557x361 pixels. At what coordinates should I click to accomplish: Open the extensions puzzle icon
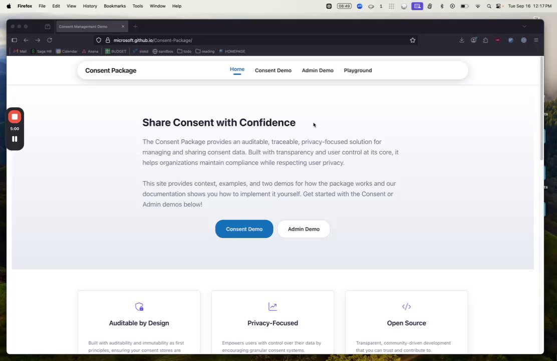tap(485, 40)
